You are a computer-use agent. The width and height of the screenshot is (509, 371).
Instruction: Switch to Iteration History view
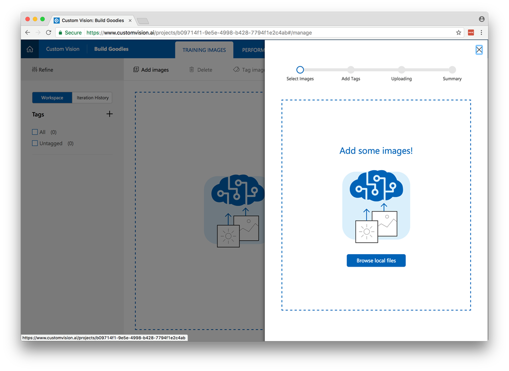click(x=92, y=97)
